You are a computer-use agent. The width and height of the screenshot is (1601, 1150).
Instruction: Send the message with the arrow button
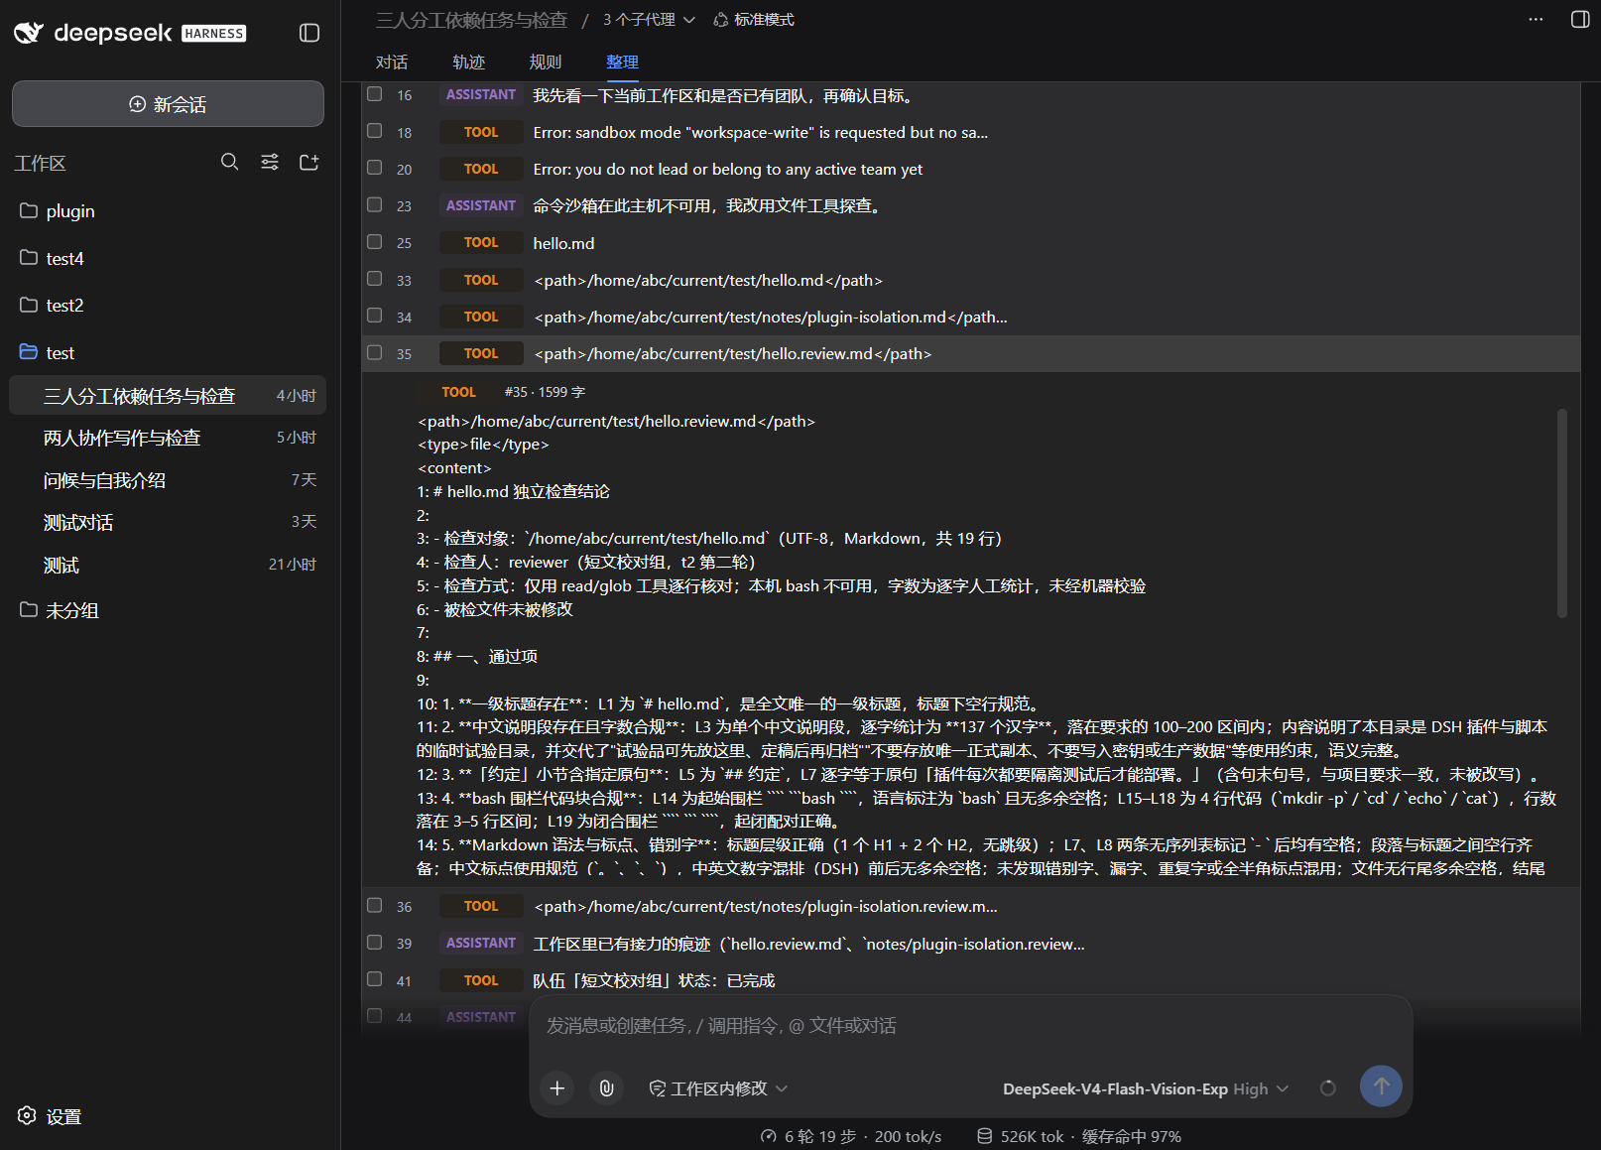pyautogui.click(x=1381, y=1086)
